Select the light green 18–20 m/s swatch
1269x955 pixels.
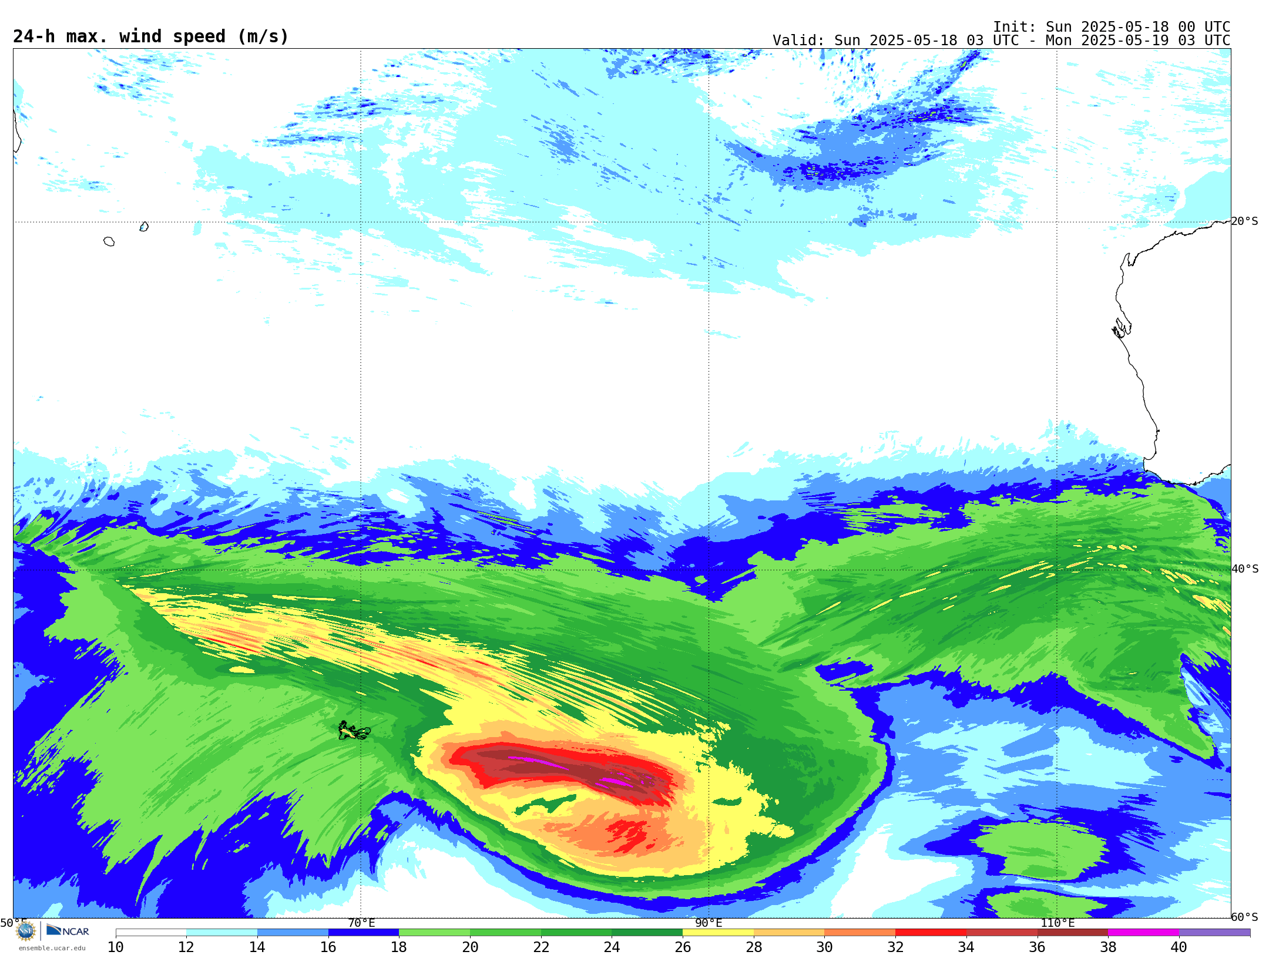pyautogui.click(x=434, y=933)
